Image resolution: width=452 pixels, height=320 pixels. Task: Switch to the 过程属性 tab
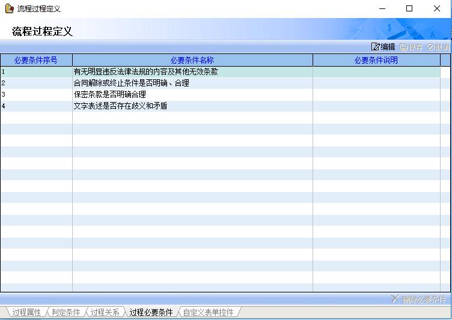[26, 312]
